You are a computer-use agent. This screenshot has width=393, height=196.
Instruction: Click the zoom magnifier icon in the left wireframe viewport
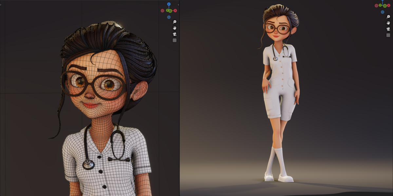tap(175, 22)
